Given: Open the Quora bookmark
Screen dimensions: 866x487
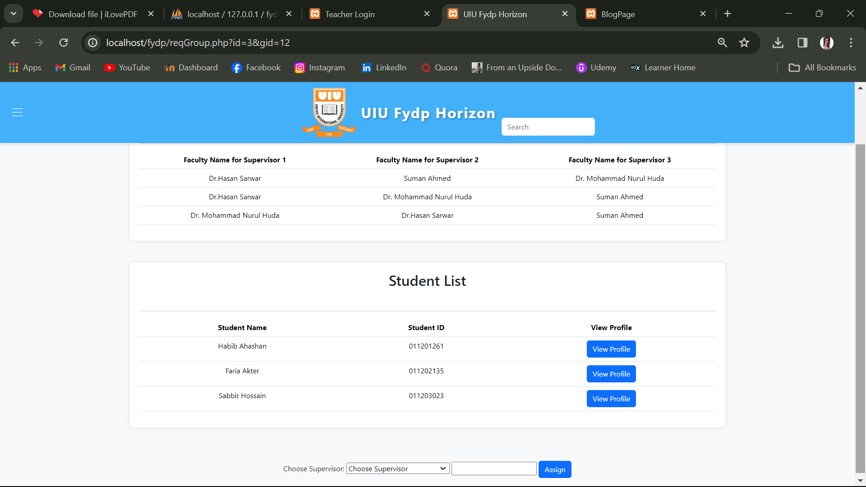Looking at the screenshot, I should (440, 68).
